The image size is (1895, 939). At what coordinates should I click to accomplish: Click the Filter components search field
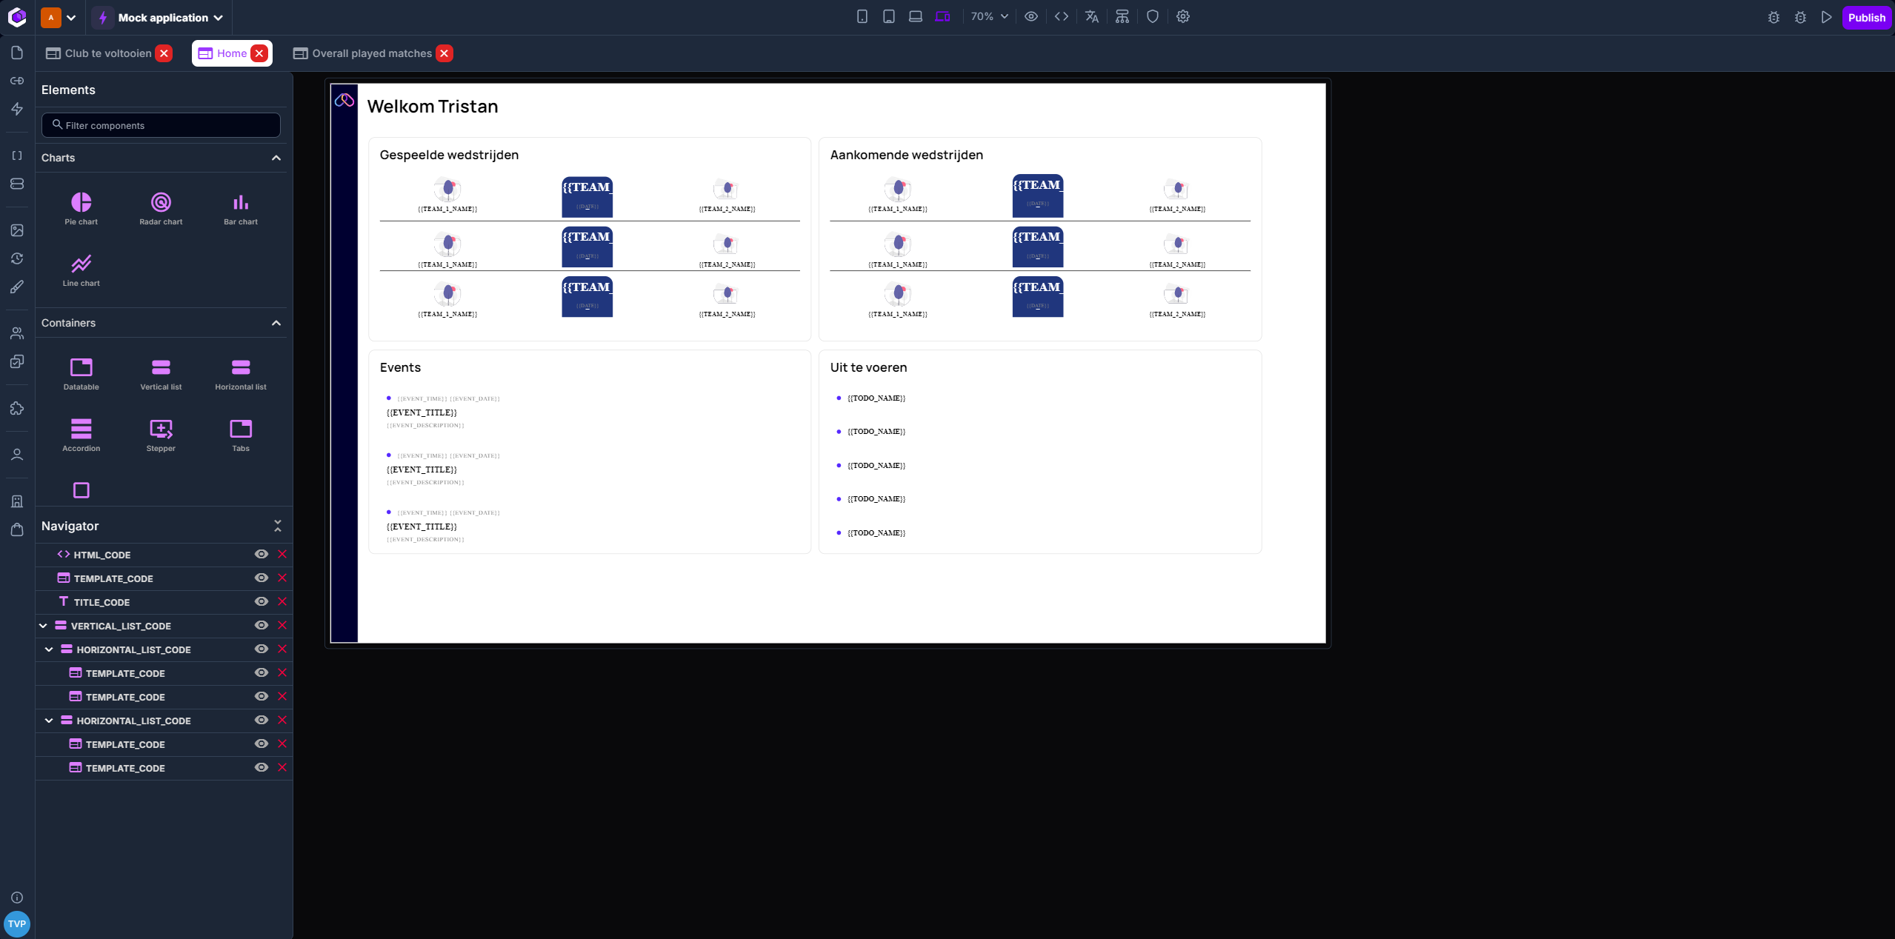[x=161, y=125]
